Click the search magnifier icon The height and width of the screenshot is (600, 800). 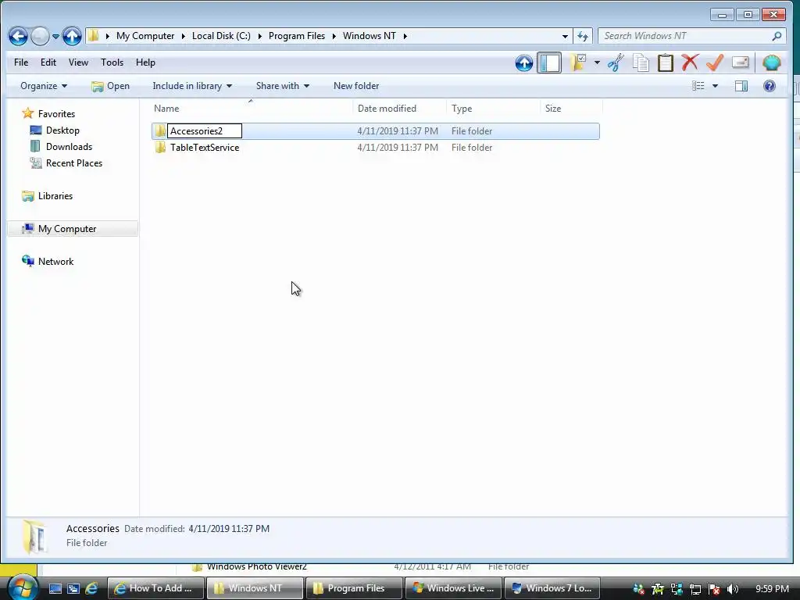[777, 36]
